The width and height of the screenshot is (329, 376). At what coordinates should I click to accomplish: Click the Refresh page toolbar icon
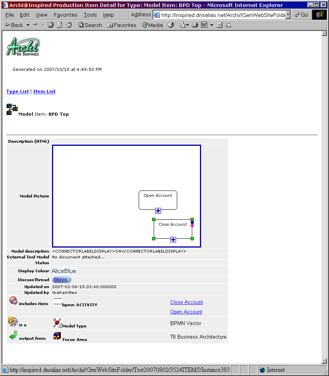pos(60,25)
